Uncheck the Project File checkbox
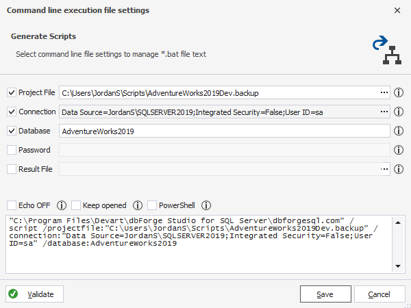Image resolution: width=411 pixels, height=308 pixels. (x=12, y=92)
